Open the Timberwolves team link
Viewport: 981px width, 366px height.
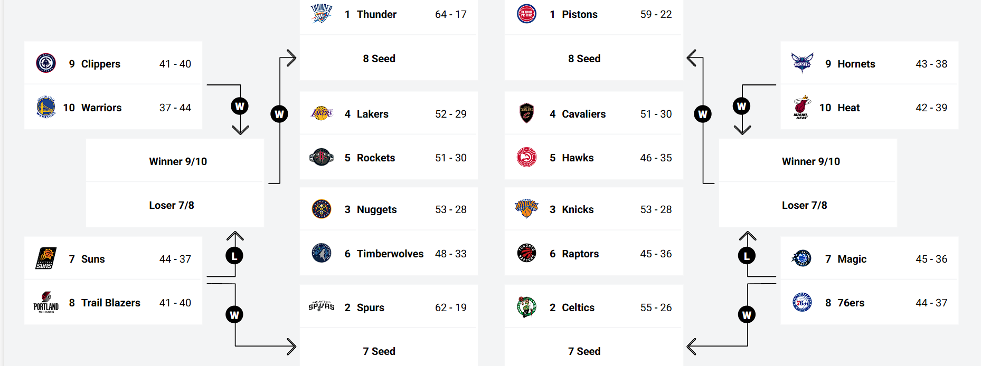click(x=390, y=254)
